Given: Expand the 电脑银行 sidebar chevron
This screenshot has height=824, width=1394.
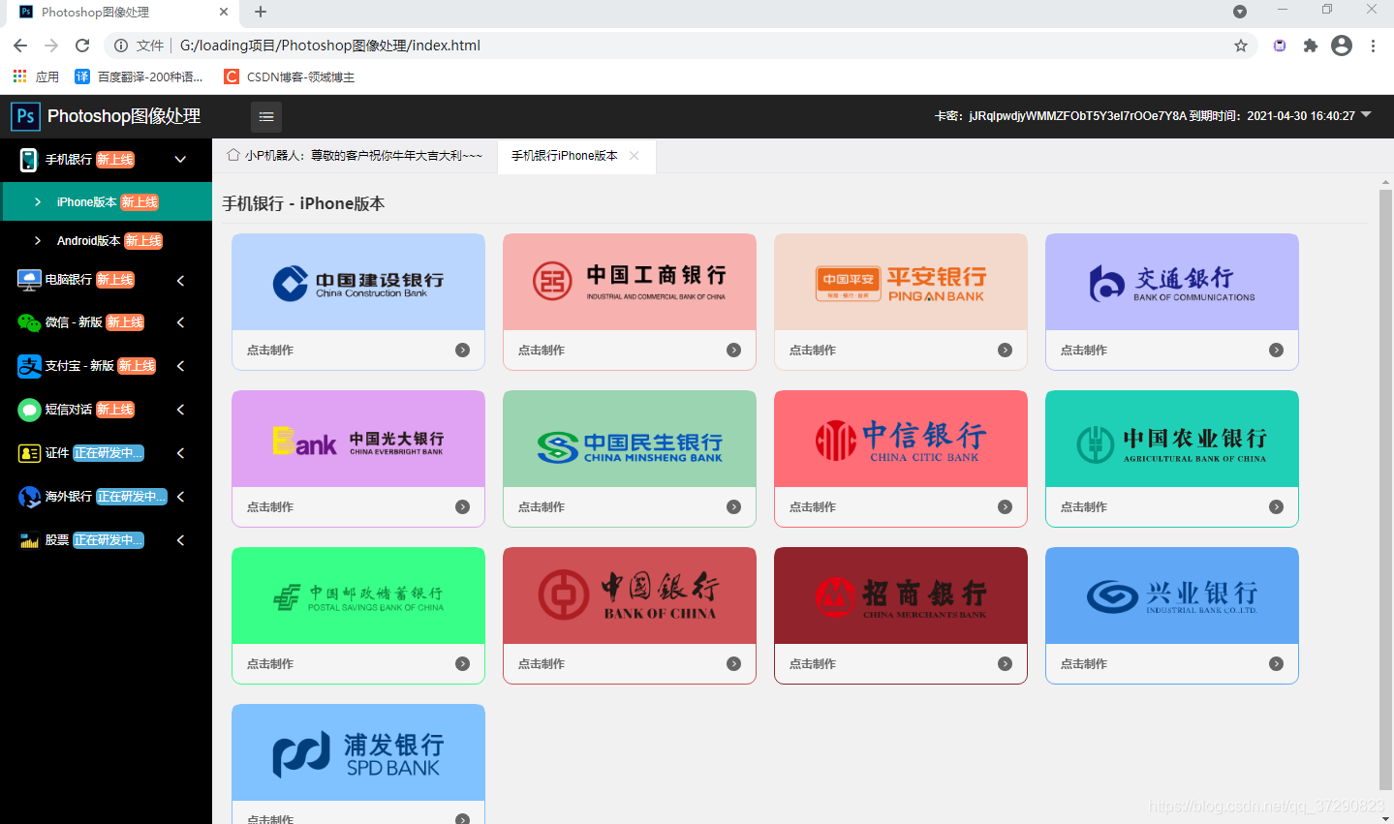Looking at the screenshot, I should tap(180, 280).
